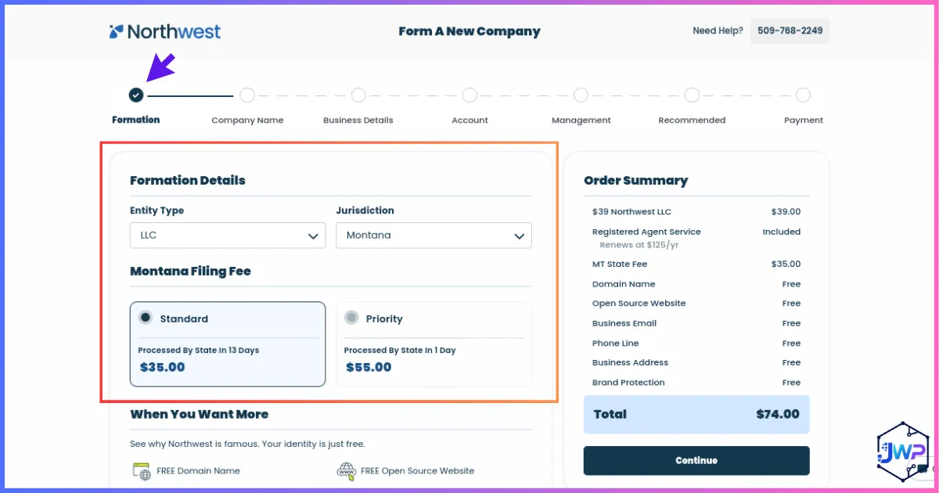
Task: Click Phone Line in Order Summary
Action: [x=616, y=344]
